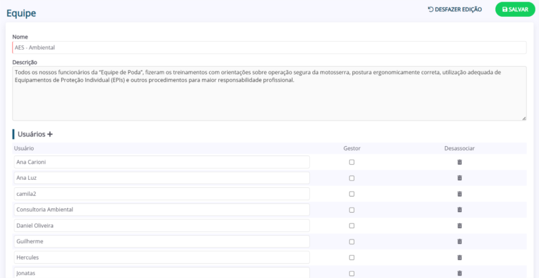The width and height of the screenshot is (539, 278).
Task: Delete Ana Carioni with trash icon
Action: point(460,162)
